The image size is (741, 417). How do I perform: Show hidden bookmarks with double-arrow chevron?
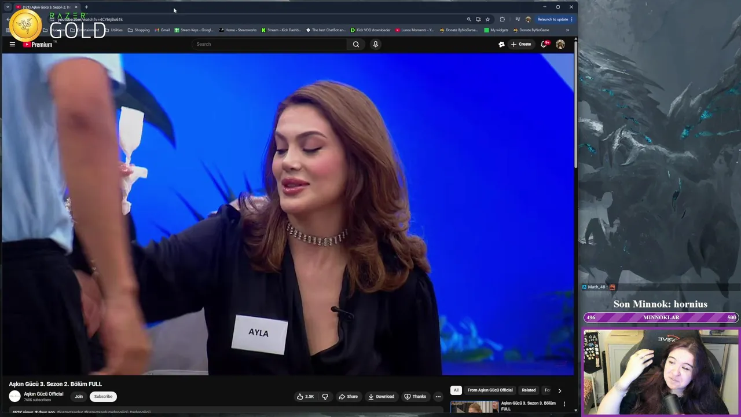click(x=567, y=30)
